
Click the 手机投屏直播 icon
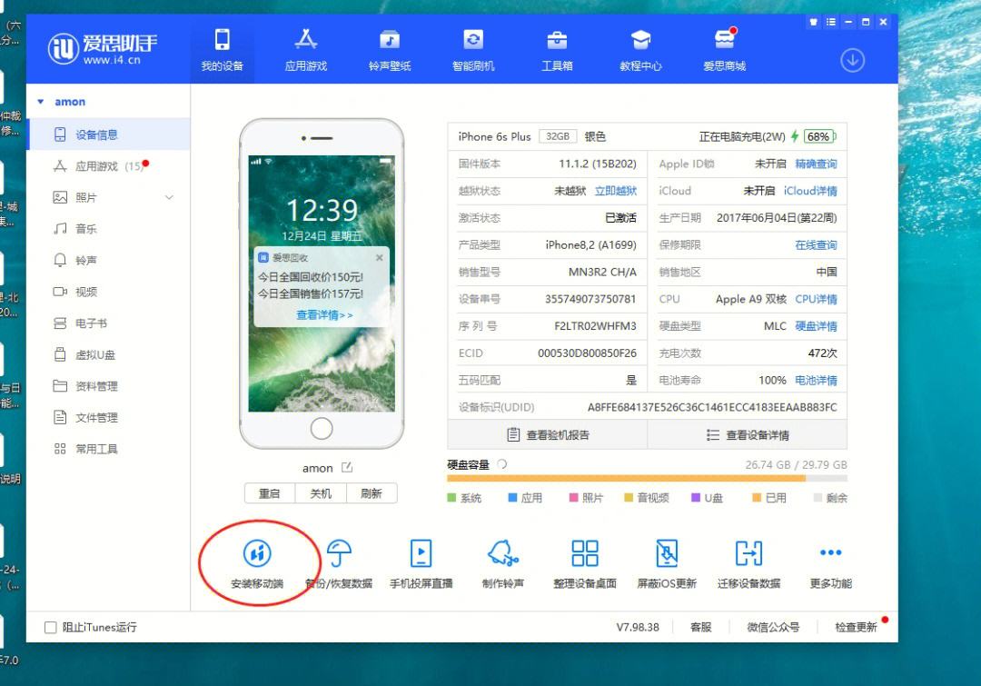421,552
